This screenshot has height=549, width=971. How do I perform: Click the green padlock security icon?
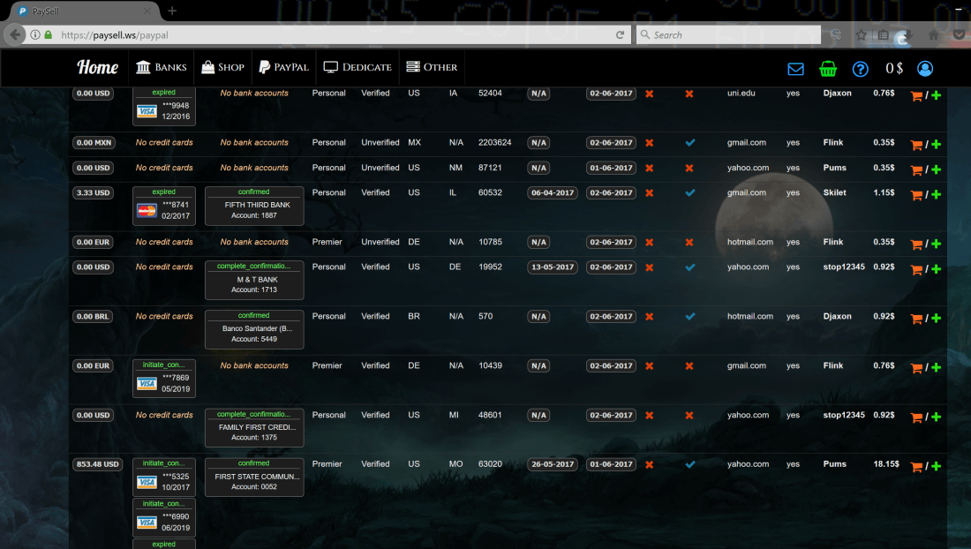tap(48, 35)
